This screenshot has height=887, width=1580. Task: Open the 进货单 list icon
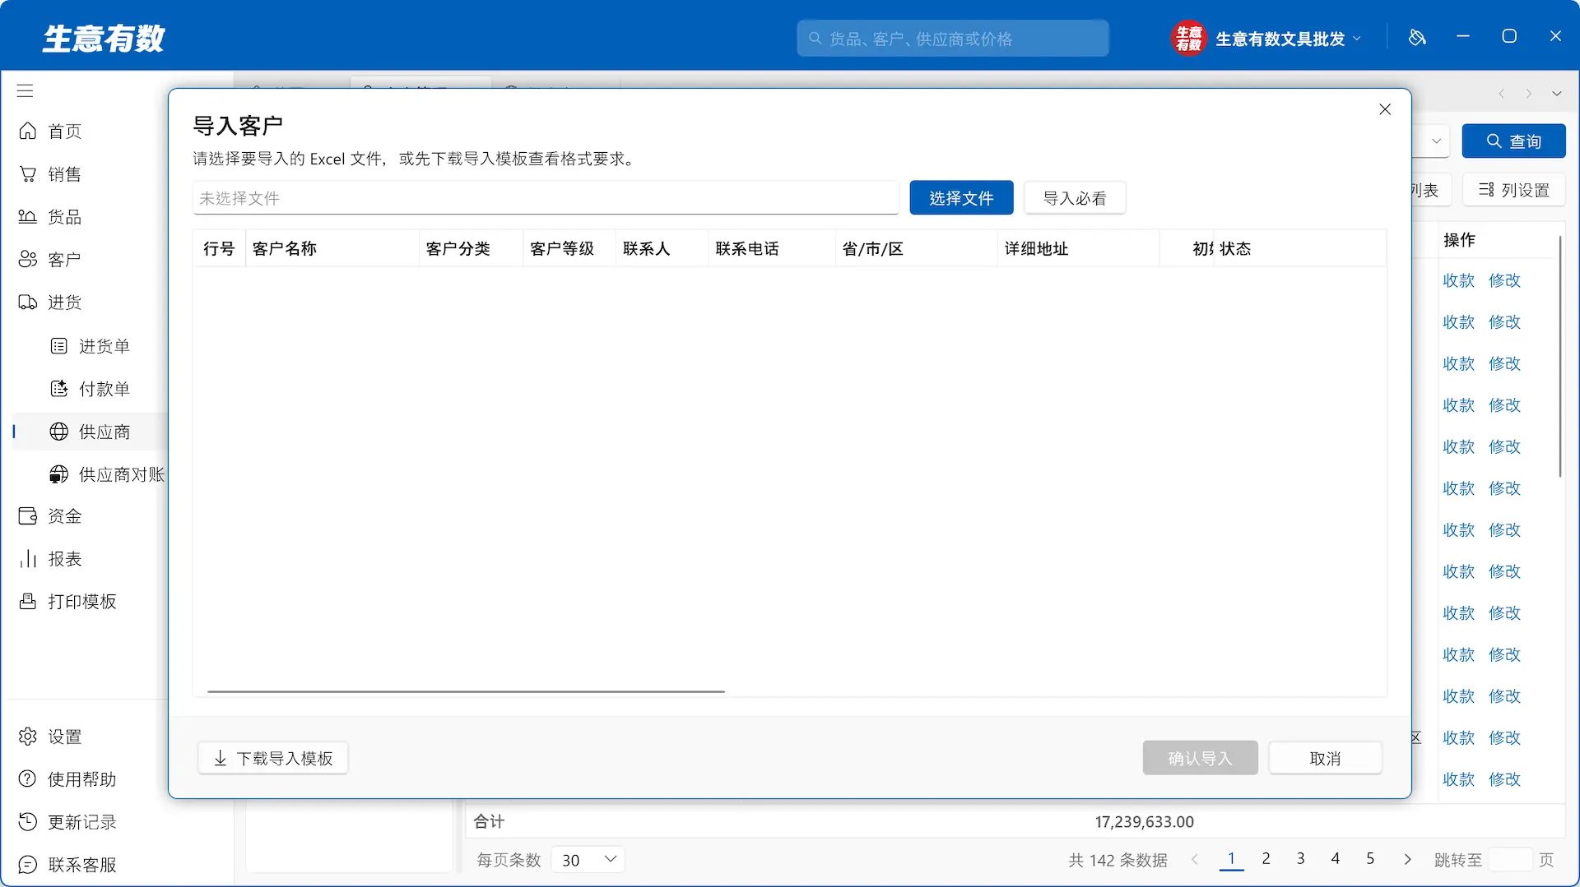(59, 346)
